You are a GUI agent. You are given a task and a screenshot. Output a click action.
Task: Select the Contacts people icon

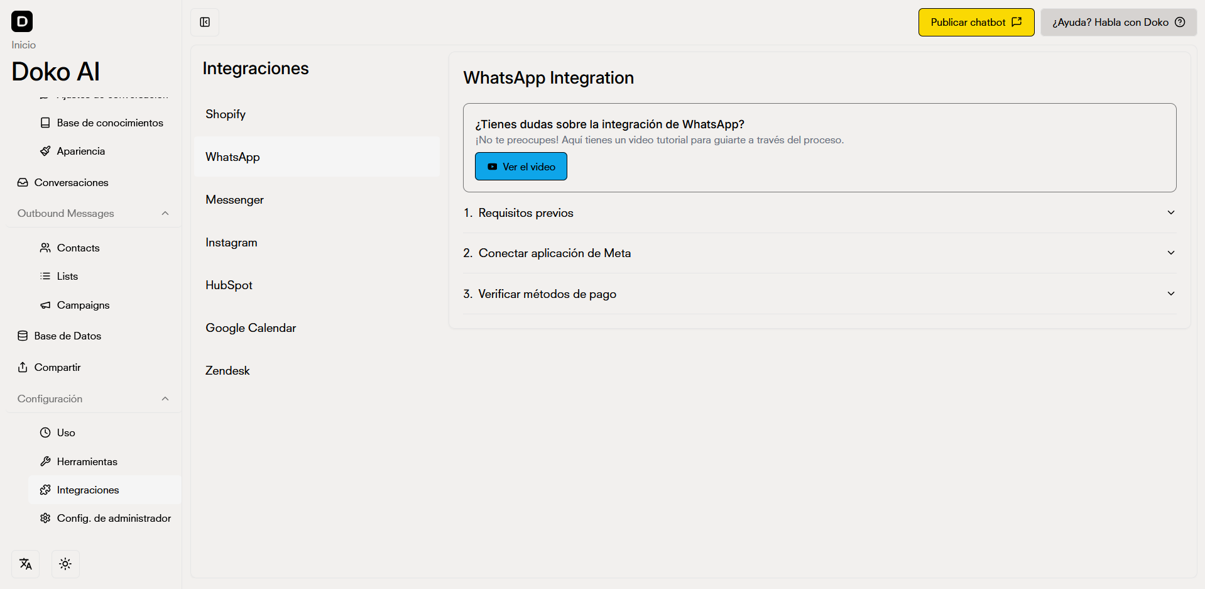pos(45,248)
